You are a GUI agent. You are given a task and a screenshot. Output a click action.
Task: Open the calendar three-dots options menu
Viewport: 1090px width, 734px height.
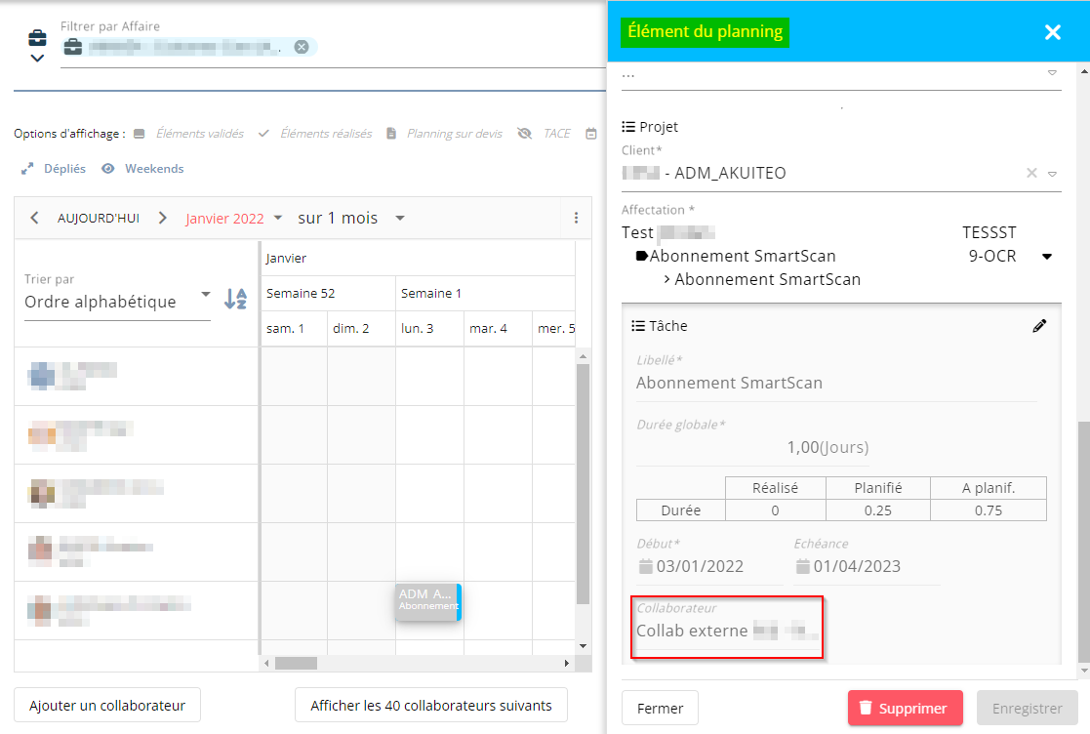click(x=576, y=218)
